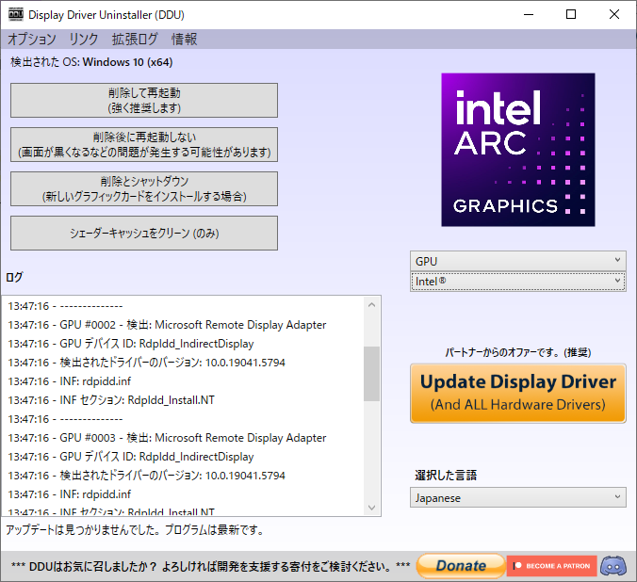Open the 情報 menu
Image resolution: width=637 pixels, height=582 pixels.
(184, 40)
